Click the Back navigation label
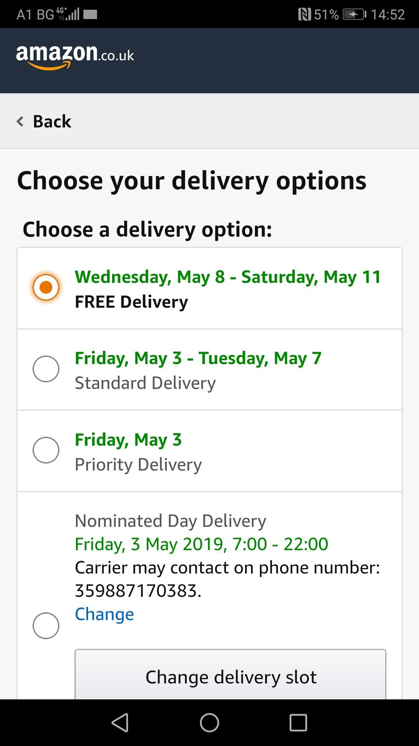The width and height of the screenshot is (419, 746). pyautogui.click(x=52, y=122)
